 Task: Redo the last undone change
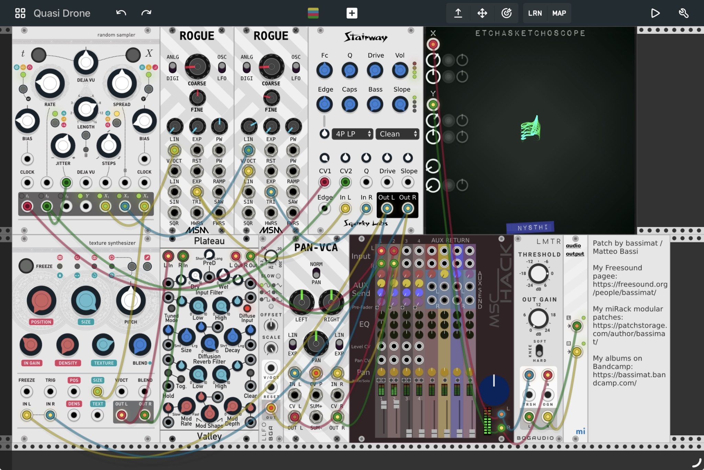[x=146, y=13]
